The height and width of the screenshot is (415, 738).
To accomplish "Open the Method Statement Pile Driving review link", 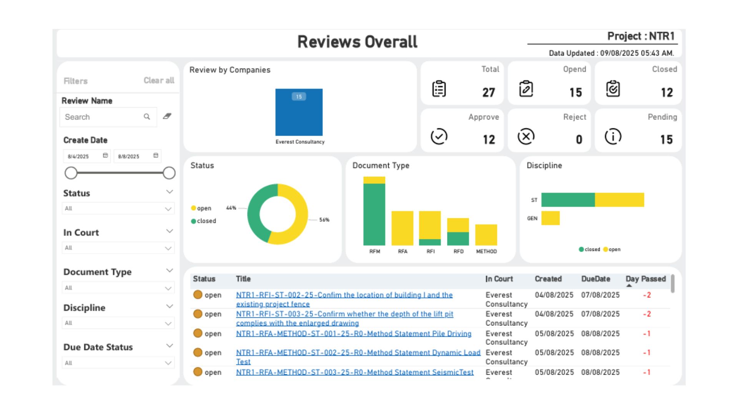I will click(x=354, y=334).
